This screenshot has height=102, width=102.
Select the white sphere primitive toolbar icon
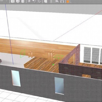18,1
